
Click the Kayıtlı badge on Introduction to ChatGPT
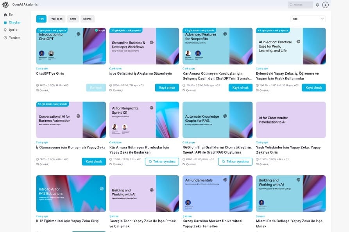pyautogui.click(x=100, y=30)
